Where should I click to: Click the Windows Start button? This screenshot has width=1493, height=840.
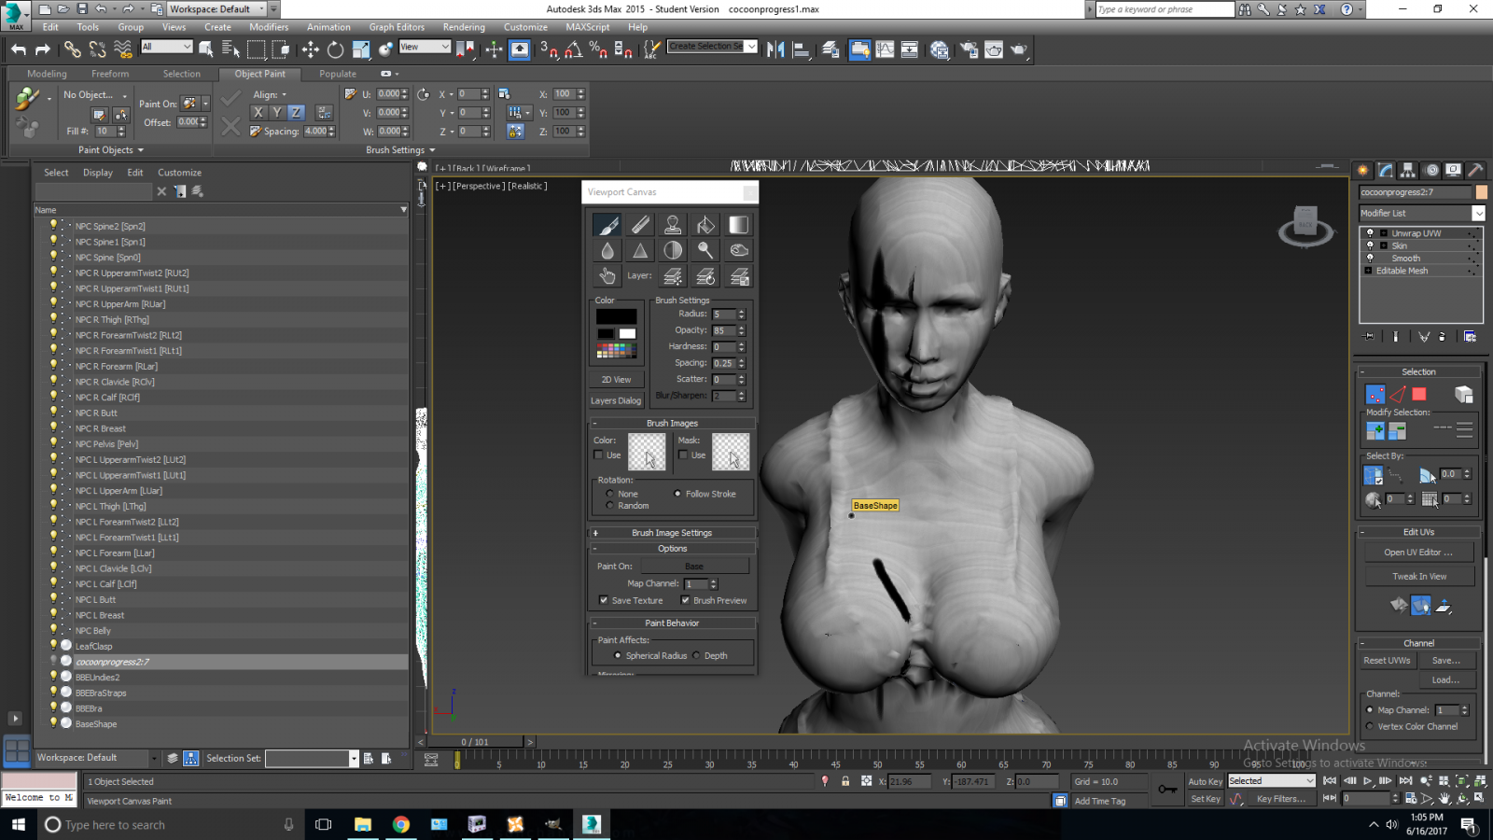click(18, 824)
